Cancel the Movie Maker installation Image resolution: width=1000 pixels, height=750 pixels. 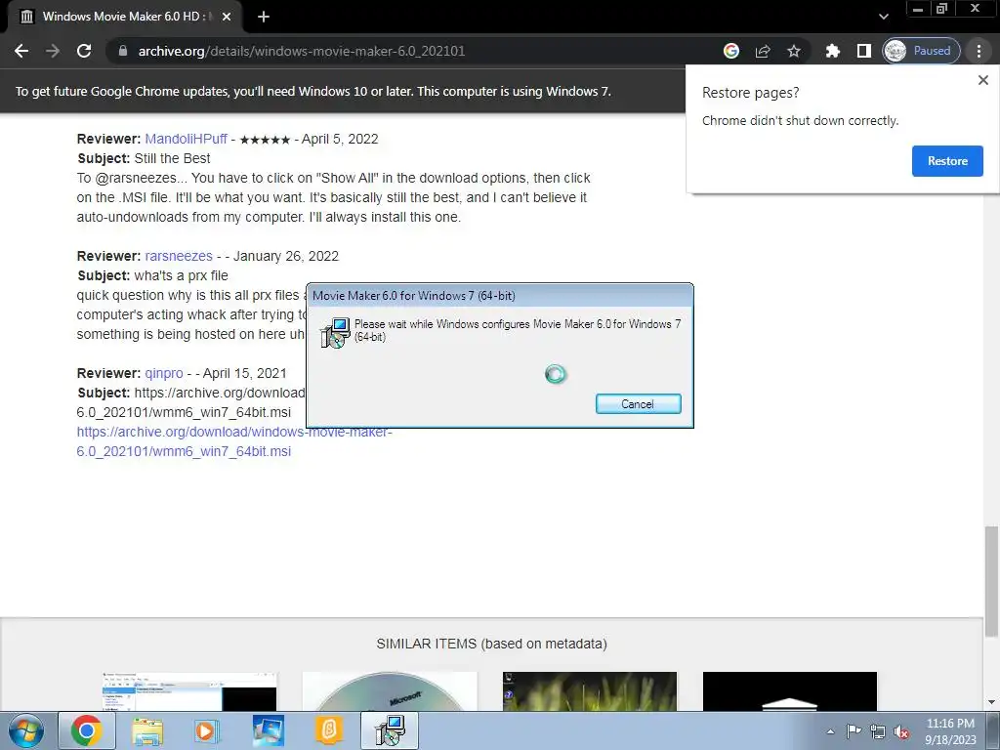pyautogui.click(x=638, y=403)
